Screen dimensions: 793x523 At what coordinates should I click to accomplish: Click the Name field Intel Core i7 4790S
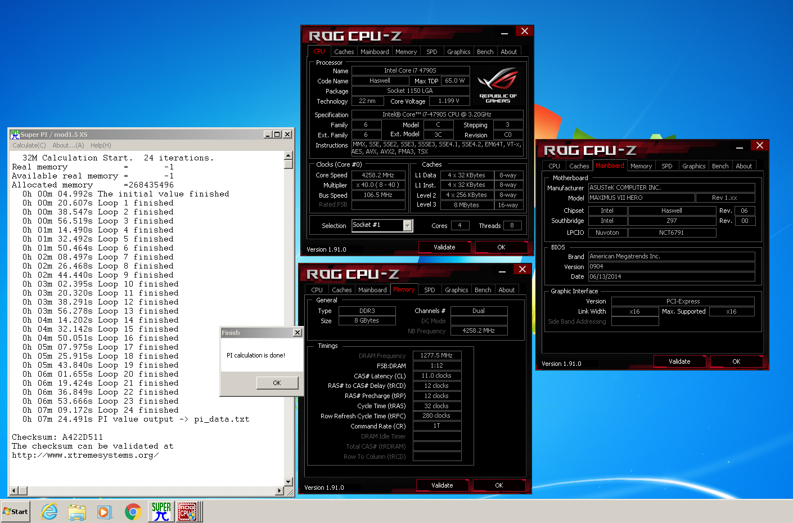tap(411, 70)
